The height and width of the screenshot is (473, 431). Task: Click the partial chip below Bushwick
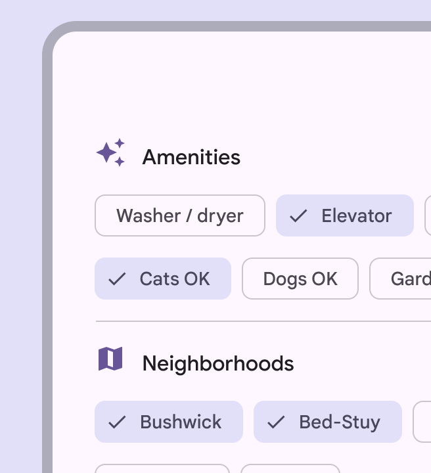(162, 469)
